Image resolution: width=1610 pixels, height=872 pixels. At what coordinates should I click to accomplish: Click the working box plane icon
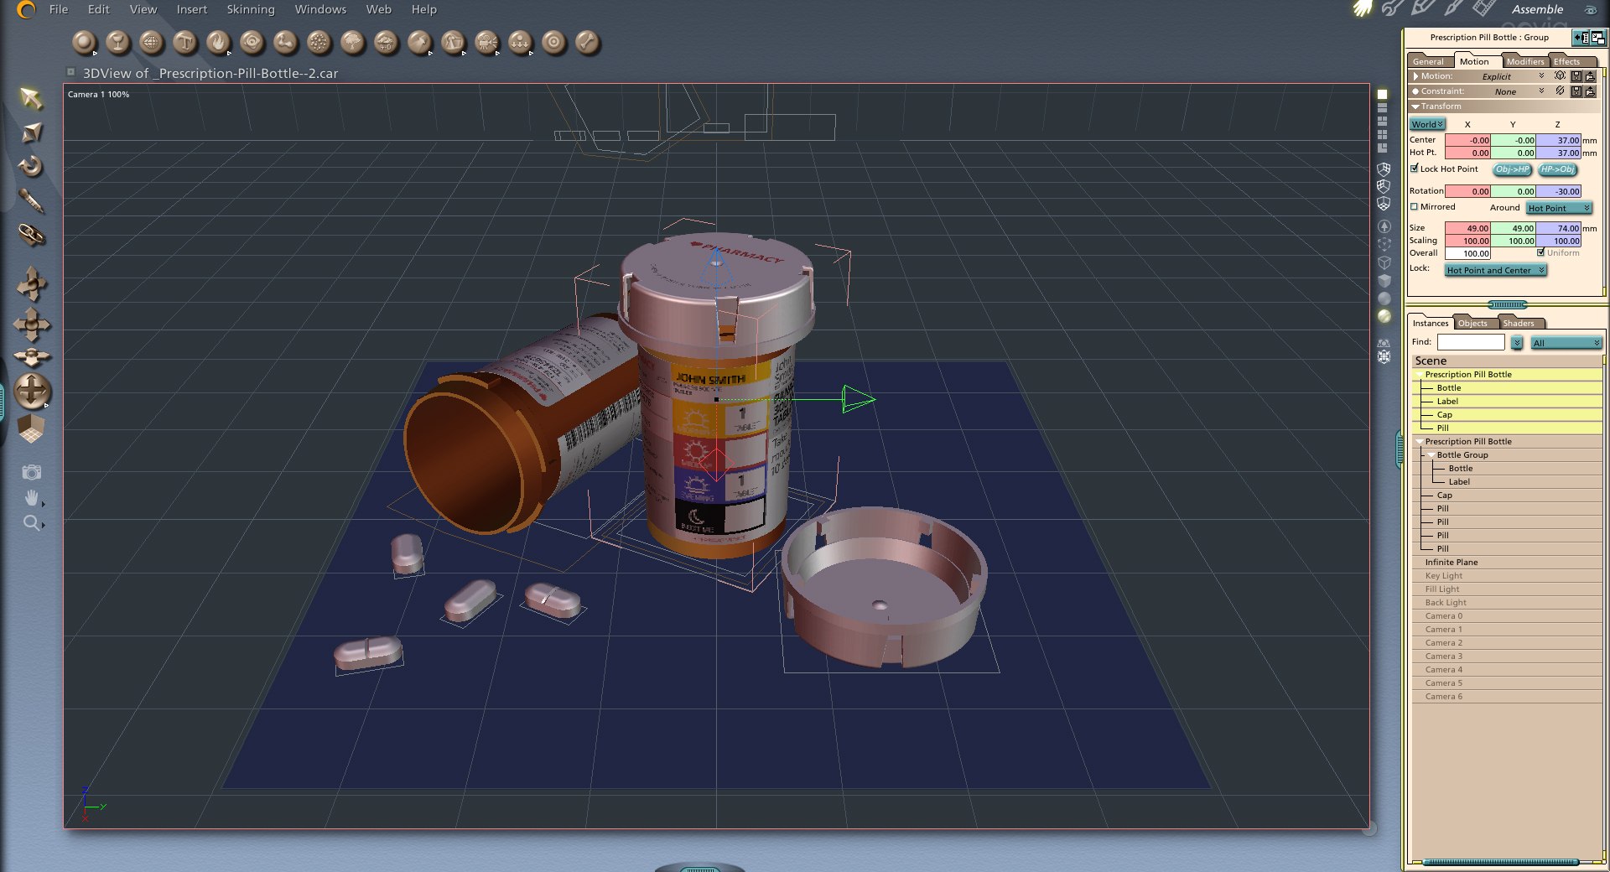click(31, 428)
